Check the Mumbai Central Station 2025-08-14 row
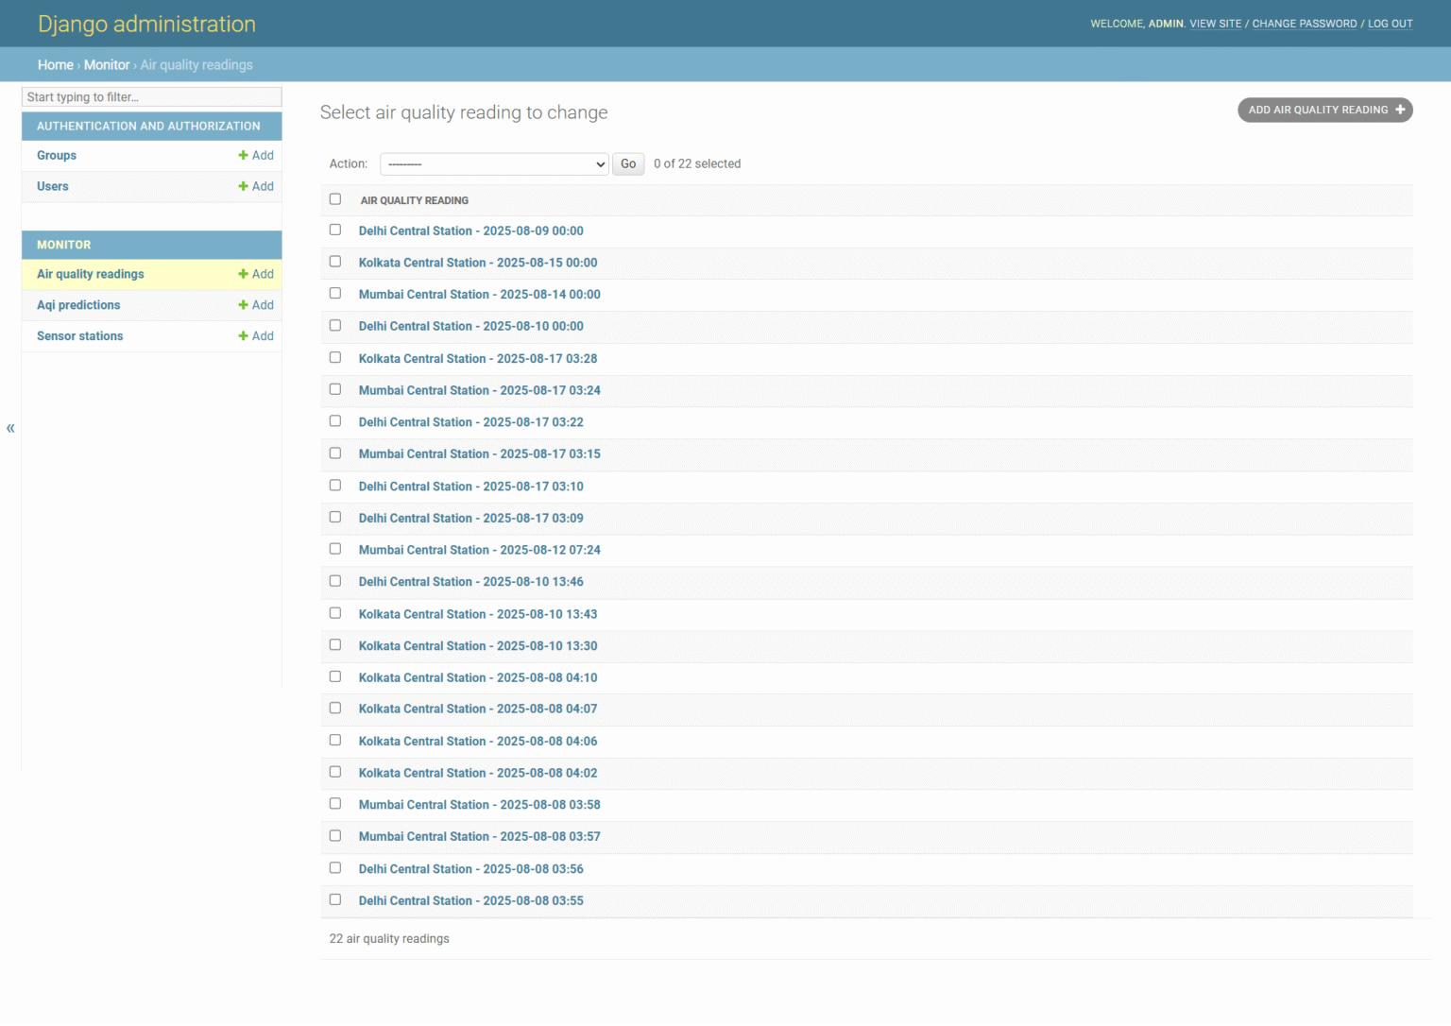The height and width of the screenshot is (1026, 1451). (x=335, y=293)
